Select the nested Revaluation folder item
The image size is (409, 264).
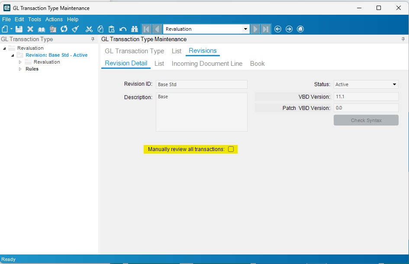pyautogui.click(x=47, y=62)
